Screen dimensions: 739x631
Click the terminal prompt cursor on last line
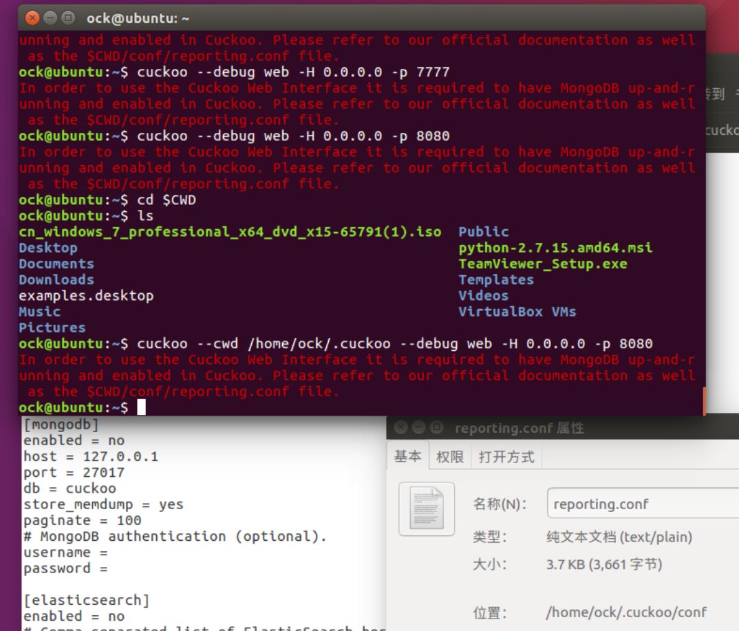coord(141,407)
